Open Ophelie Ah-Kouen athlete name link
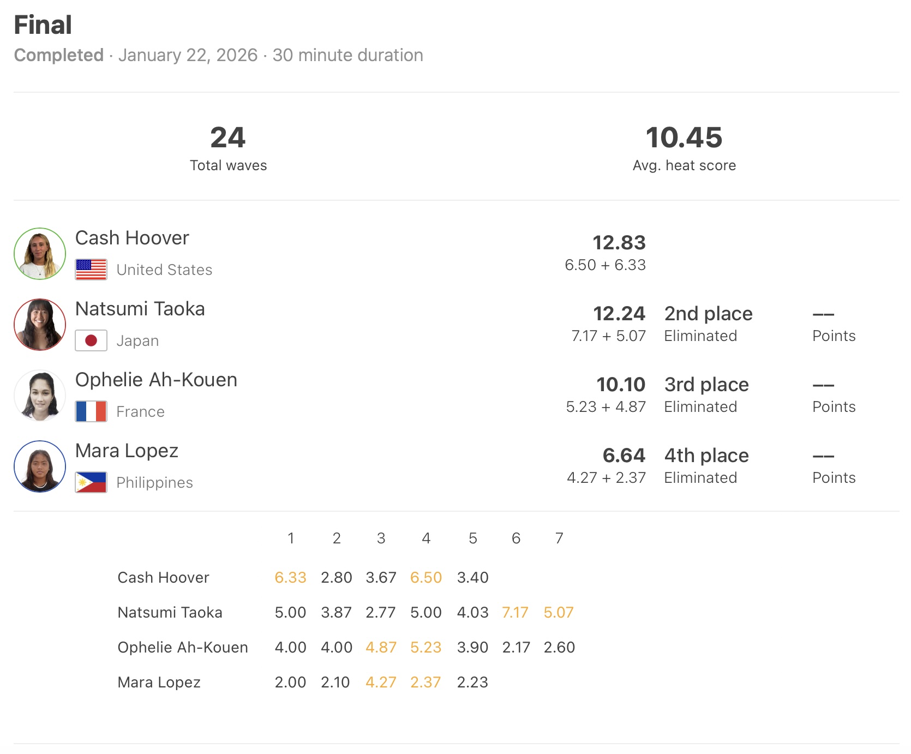This screenshot has height=754, width=911. [156, 380]
